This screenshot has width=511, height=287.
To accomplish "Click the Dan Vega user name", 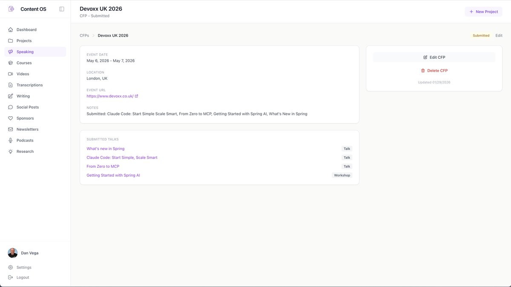I will [30, 253].
